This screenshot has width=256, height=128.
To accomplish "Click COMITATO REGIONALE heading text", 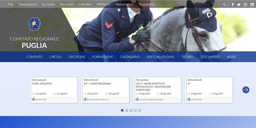I will (34, 39).
